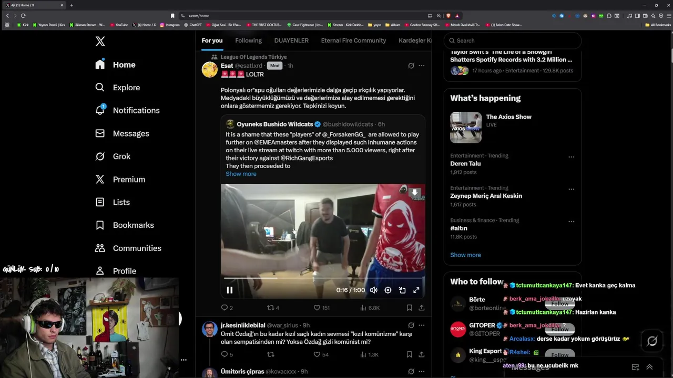This screenshot has width=673, height=378.
Task: Mute the video volume
Action: pyautogui.click(x=373, y=290)
